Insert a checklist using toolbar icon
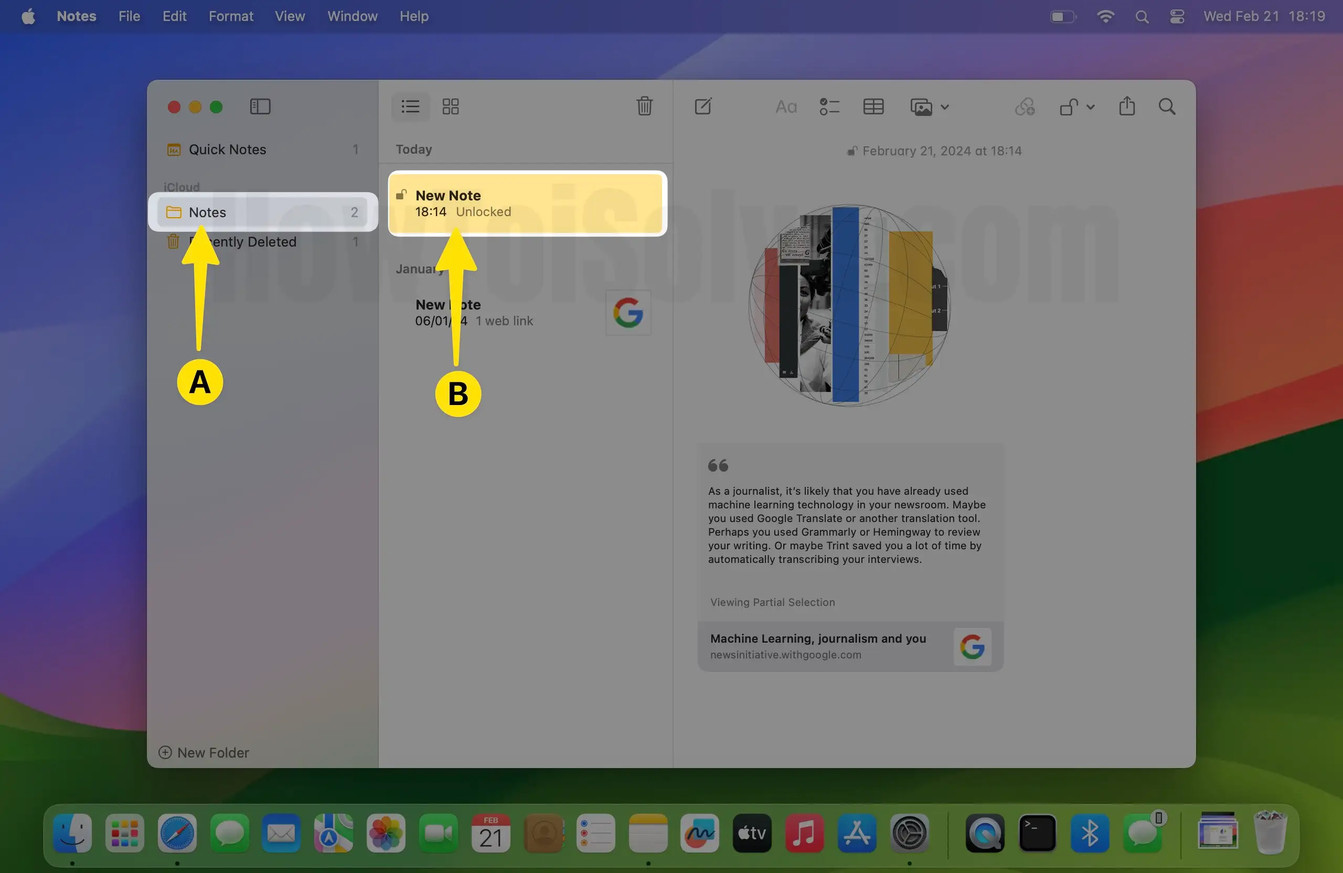This screenshot has width=1343, height=873. tap(829, 107)
